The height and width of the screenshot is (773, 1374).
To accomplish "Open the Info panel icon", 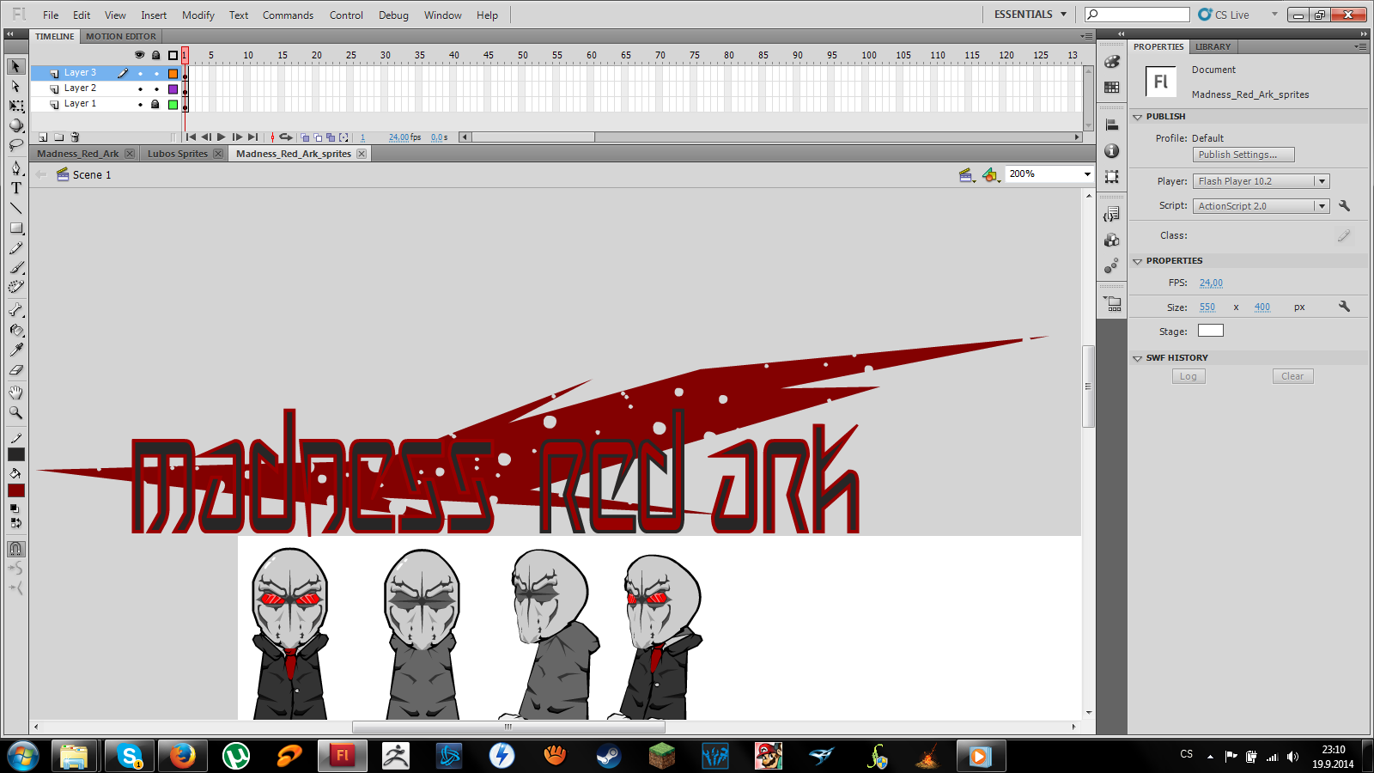I will 1112,150.
